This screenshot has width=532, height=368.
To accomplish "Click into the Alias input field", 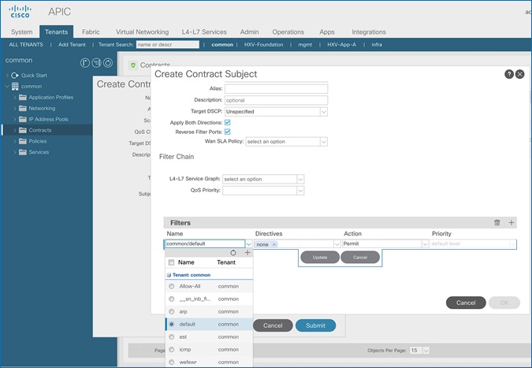I will [x=276, y=89].
